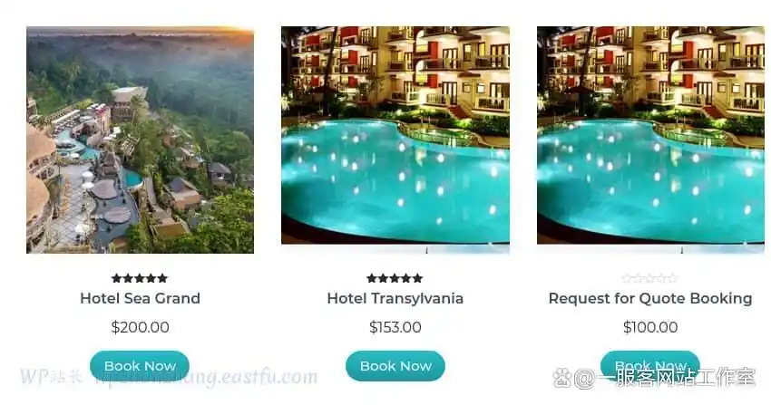Screen dimensions: 771x405
Task: Book Now for Hotel Transylvania
Action: [x=395, y=366]
